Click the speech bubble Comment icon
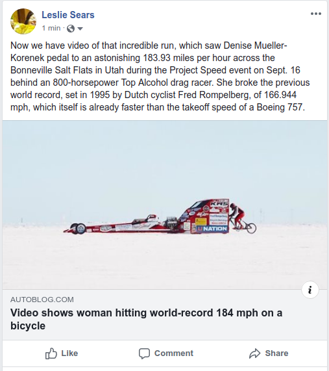Viewport: 329px width, 371px height. click(x=144, y=353)
